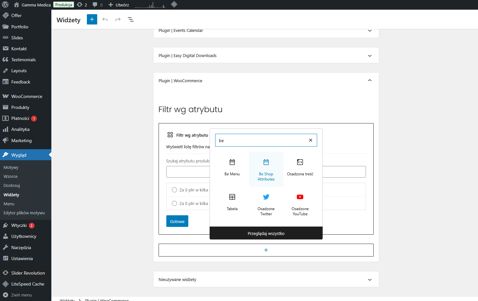Select the first 'Za 0 pln' radio option
Image resolution: width=478 pixels, height=301 pixels.
coord(174,190)
